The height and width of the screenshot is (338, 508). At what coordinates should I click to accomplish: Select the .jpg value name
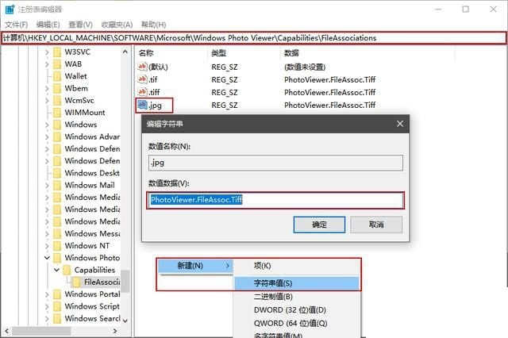[156, 106]
